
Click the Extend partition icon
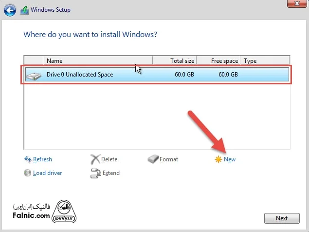pos(95,173)
